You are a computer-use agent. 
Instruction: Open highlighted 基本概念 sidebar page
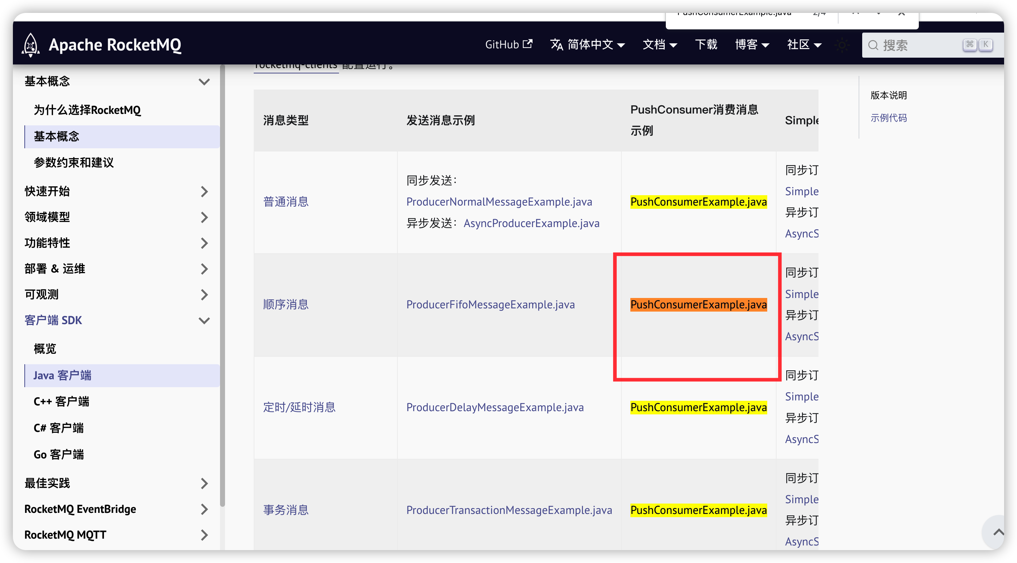pyautogui.click(x=121, y=136)
